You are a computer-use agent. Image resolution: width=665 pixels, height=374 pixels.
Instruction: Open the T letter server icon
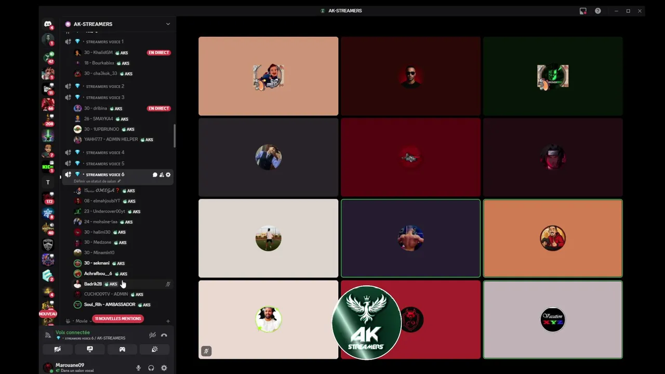point(48,182)
